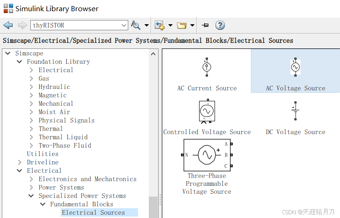This screenshot has width=340, height=218.
Task: Select Moist Air in the tree
Action: point(54,112)
